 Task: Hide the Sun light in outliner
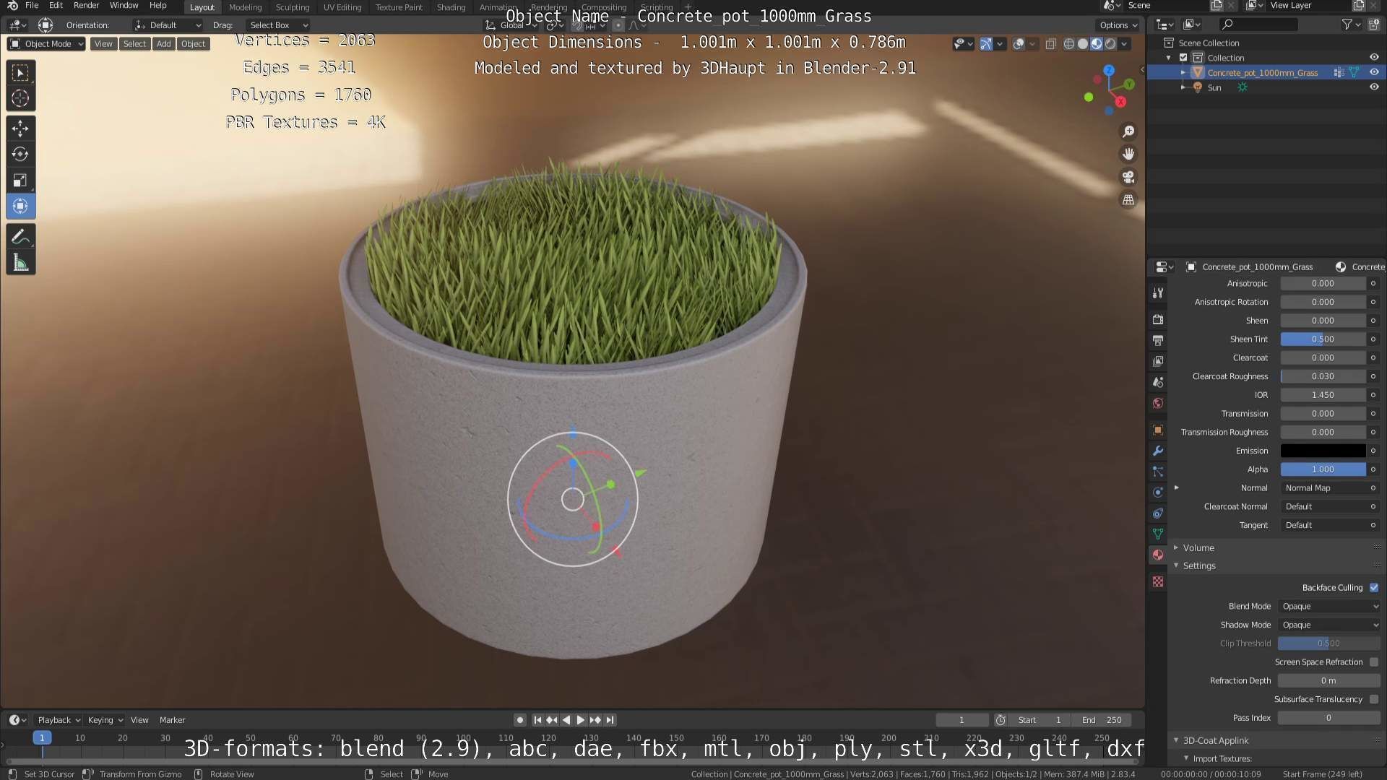[x=1374, y=87]
